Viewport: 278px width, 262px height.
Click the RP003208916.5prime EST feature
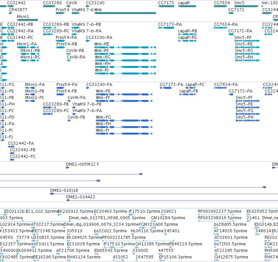click(216, 221)
